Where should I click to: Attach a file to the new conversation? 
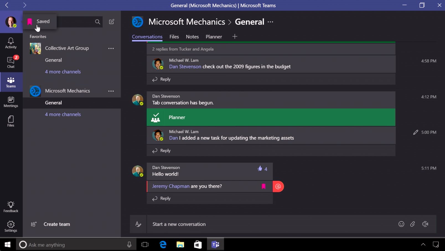tap(413, 224)
